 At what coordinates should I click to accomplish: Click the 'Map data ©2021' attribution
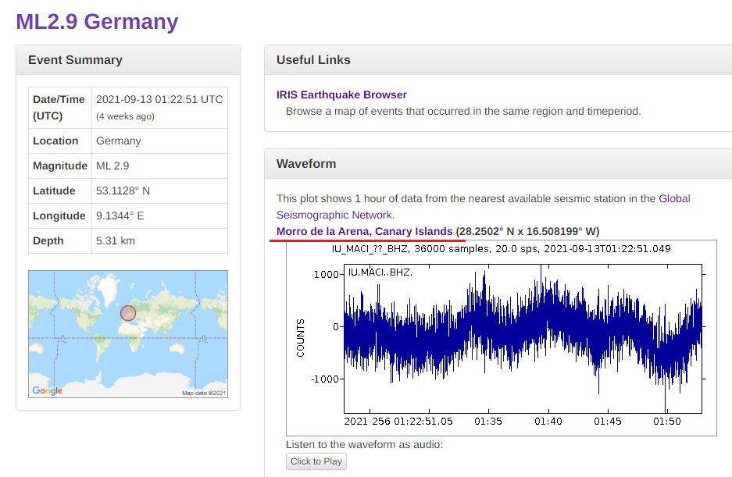tap(204, 393)
